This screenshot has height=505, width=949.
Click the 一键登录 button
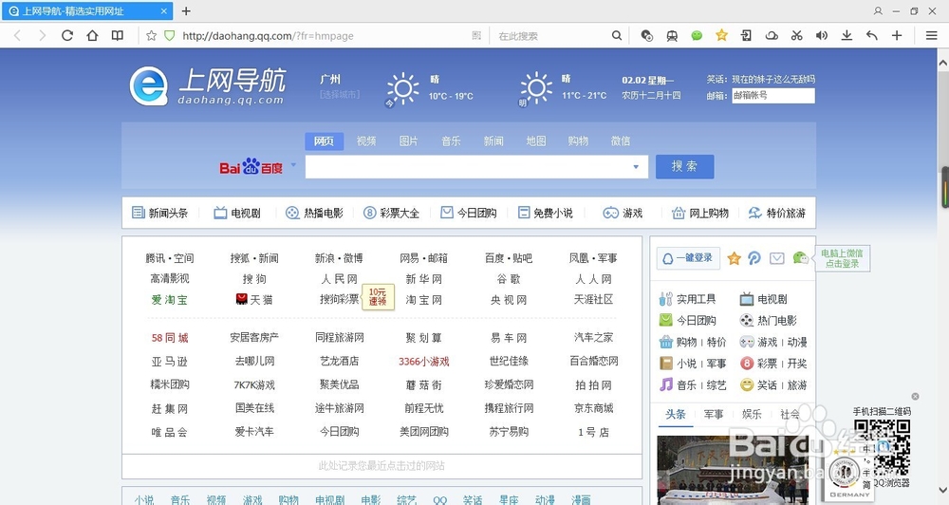(x=688, y=258)
